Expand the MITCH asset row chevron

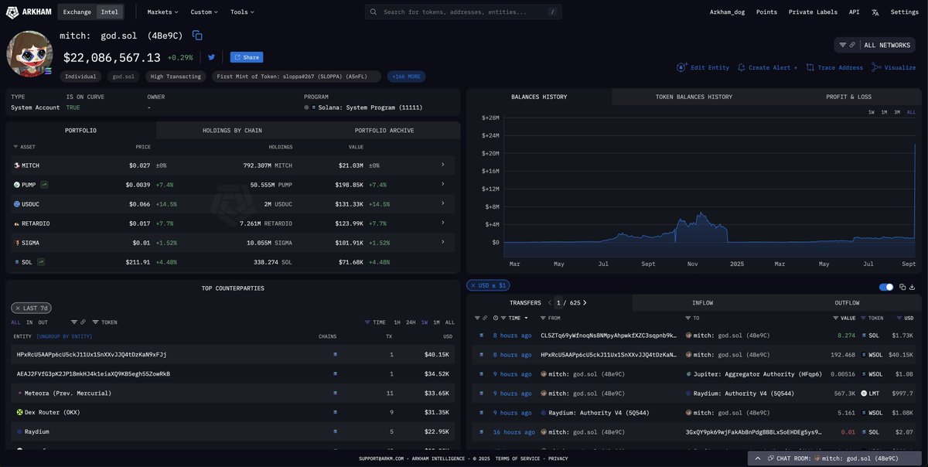coord(443,165)
